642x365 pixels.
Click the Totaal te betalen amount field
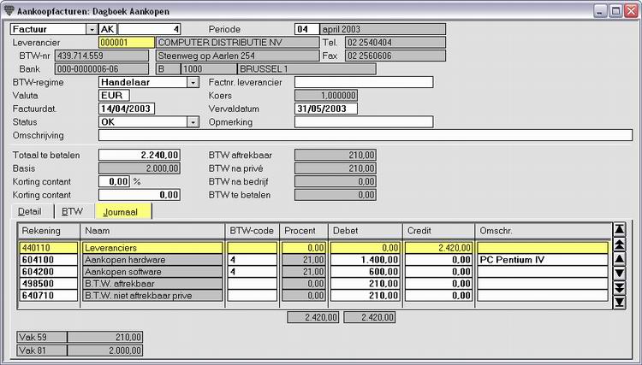pyautogui.click(x=139, y=155)
